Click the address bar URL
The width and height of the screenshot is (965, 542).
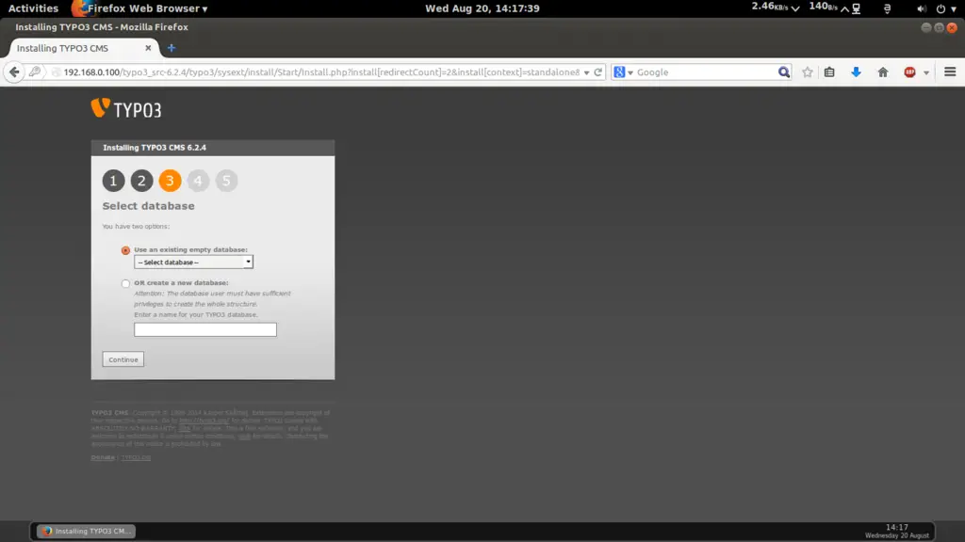[321, 72]
